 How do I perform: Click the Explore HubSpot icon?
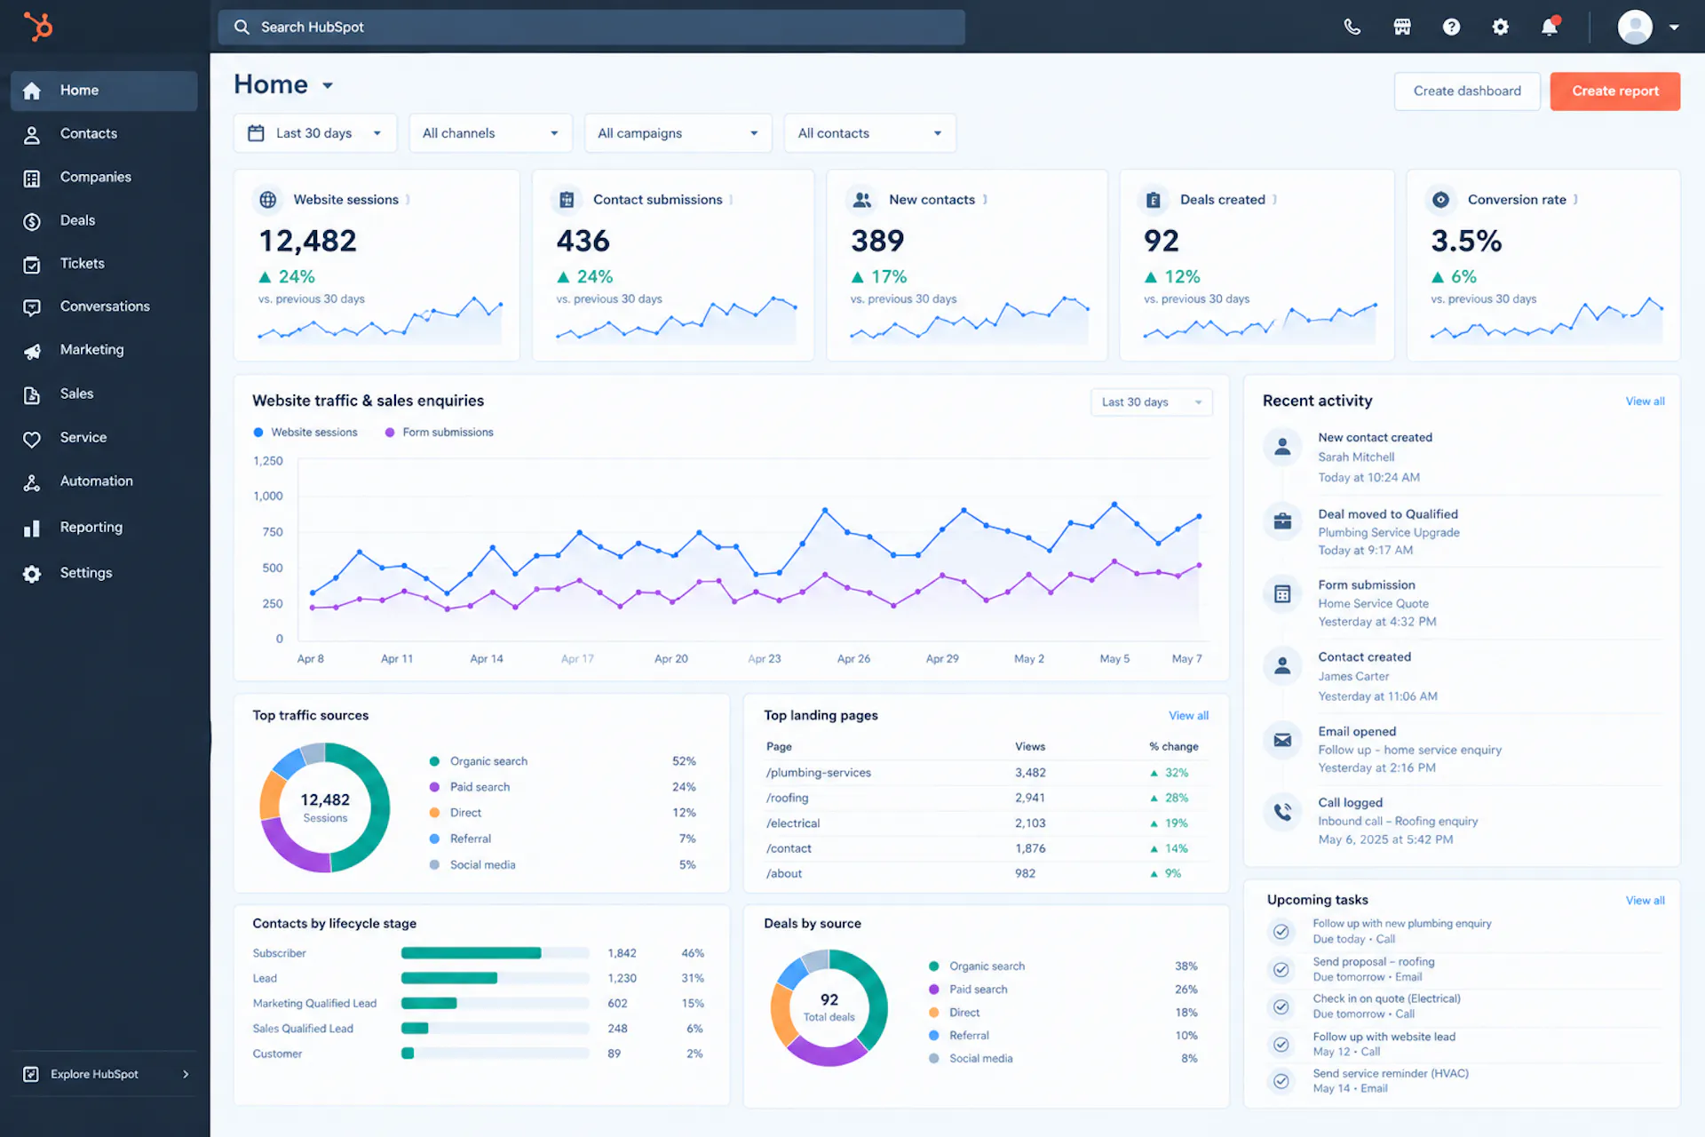[x=31, y=1074]
